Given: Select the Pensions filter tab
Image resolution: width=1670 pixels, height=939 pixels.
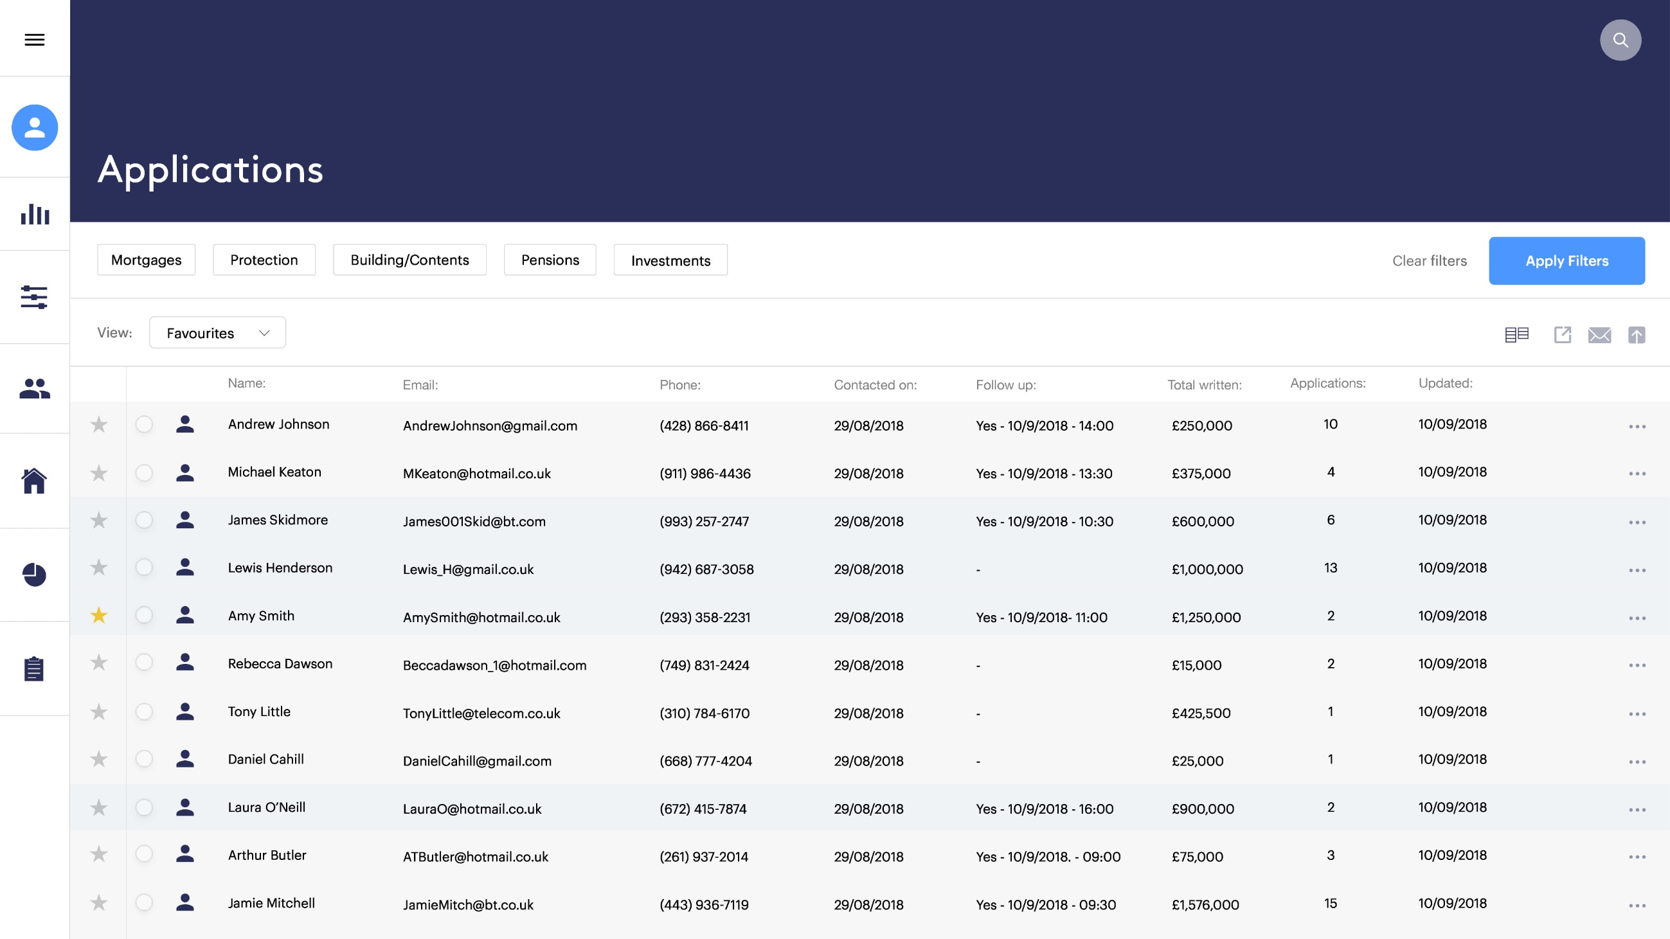Looking at the screenshot, I should coord(549,260).
